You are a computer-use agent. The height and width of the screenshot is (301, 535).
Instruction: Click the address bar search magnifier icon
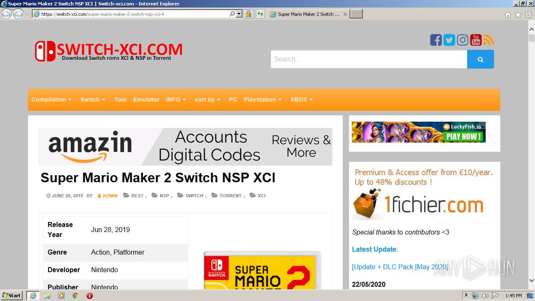(232, 14)
